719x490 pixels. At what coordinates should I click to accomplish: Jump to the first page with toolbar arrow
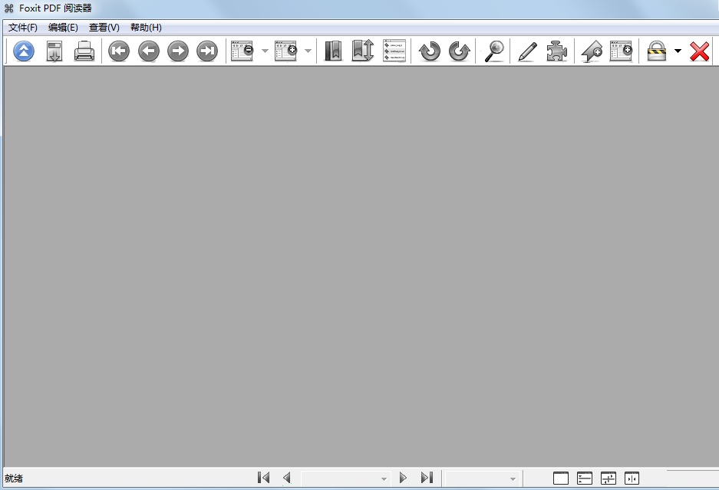118,51
